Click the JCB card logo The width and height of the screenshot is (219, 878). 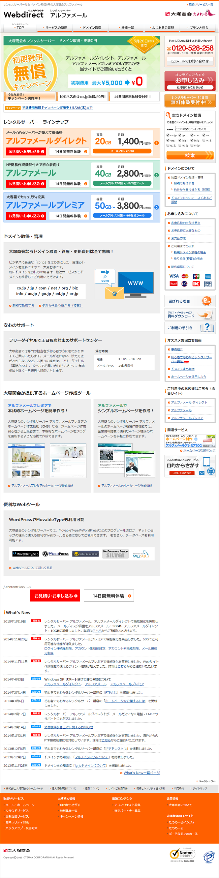[x=196, y=276]
